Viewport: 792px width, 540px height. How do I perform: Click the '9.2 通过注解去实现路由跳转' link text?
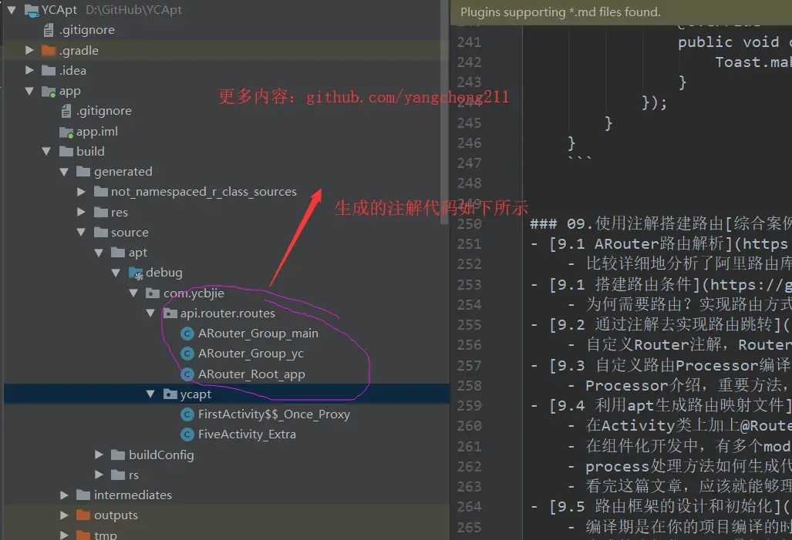(666, 325)
